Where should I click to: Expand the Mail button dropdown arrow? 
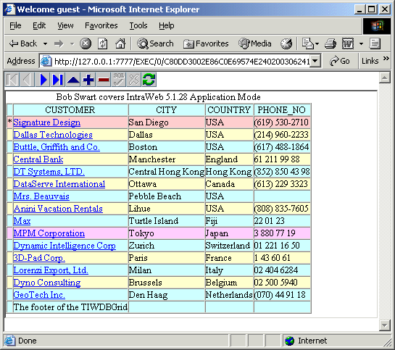(317, 43)
